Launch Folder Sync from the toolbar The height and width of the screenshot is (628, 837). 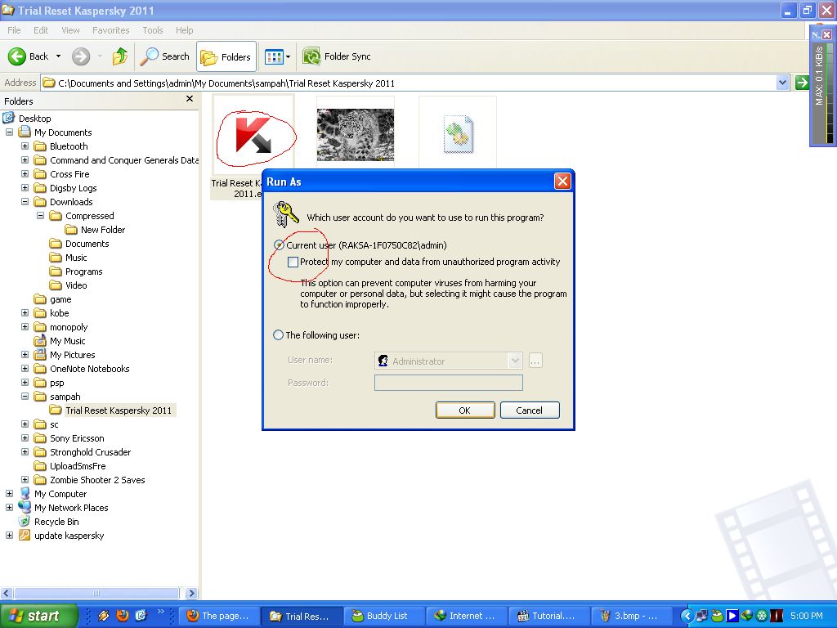pyautogui.click(x=336, y=56)
